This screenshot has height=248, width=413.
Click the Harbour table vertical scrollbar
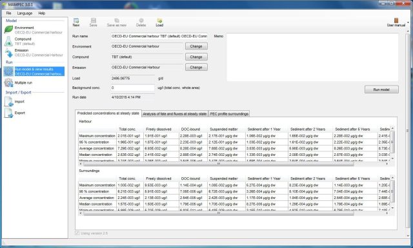[392, 142]
